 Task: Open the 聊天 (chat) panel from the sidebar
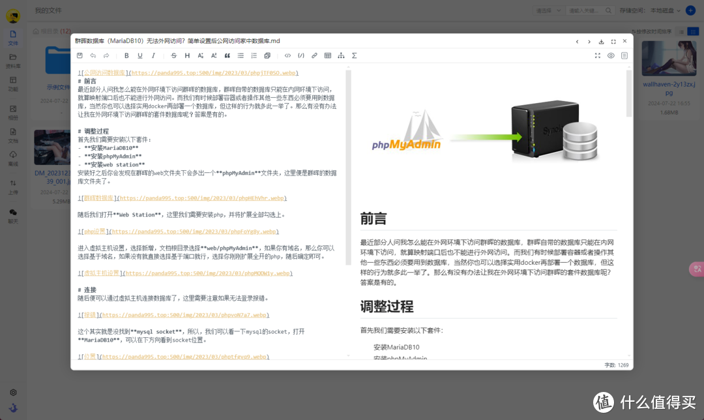(x=14, y=215)
